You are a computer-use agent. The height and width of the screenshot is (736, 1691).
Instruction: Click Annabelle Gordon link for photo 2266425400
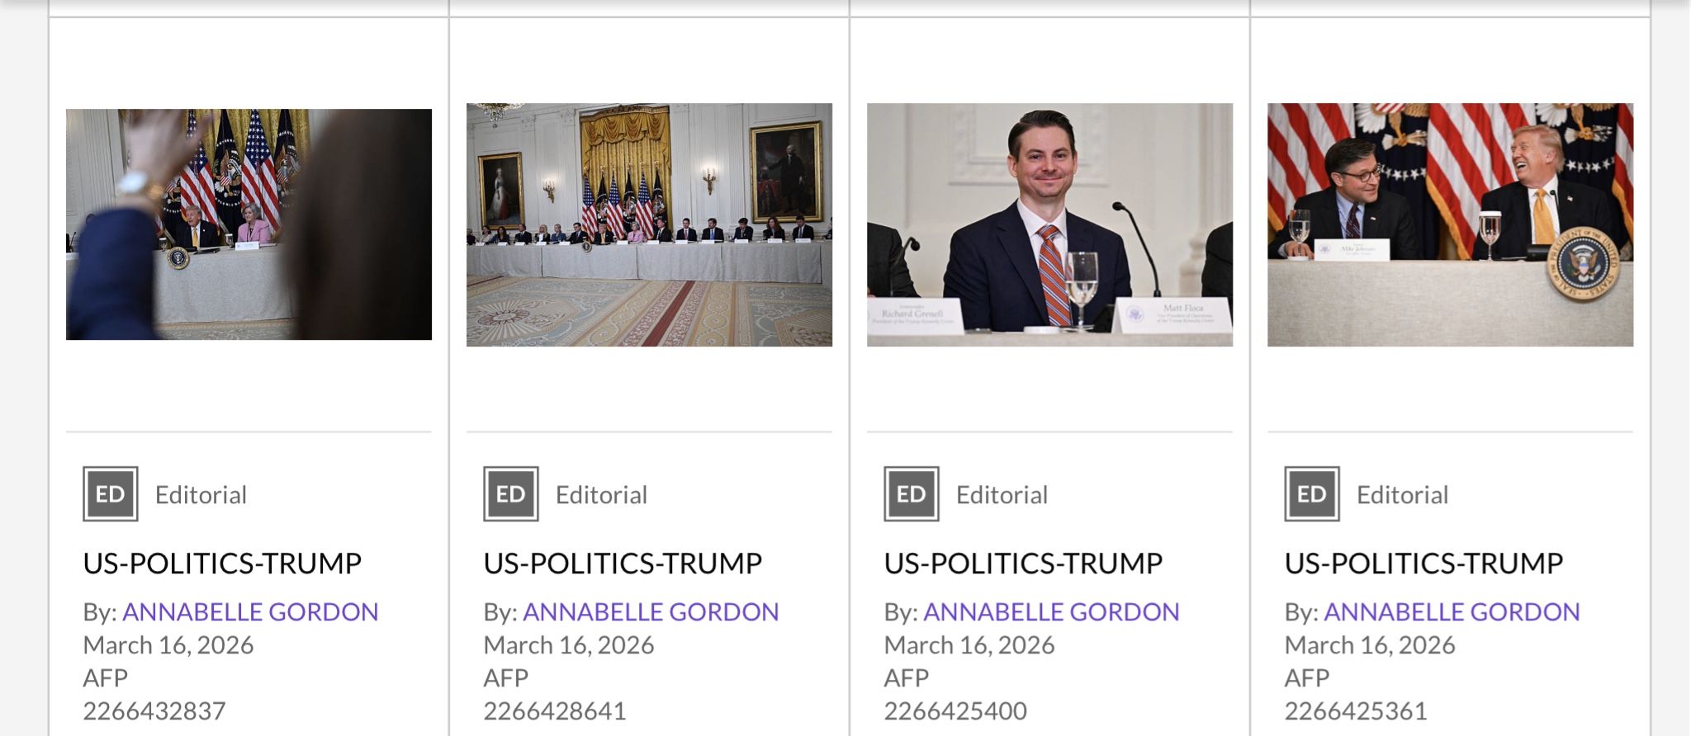(x=1051, y=611)
